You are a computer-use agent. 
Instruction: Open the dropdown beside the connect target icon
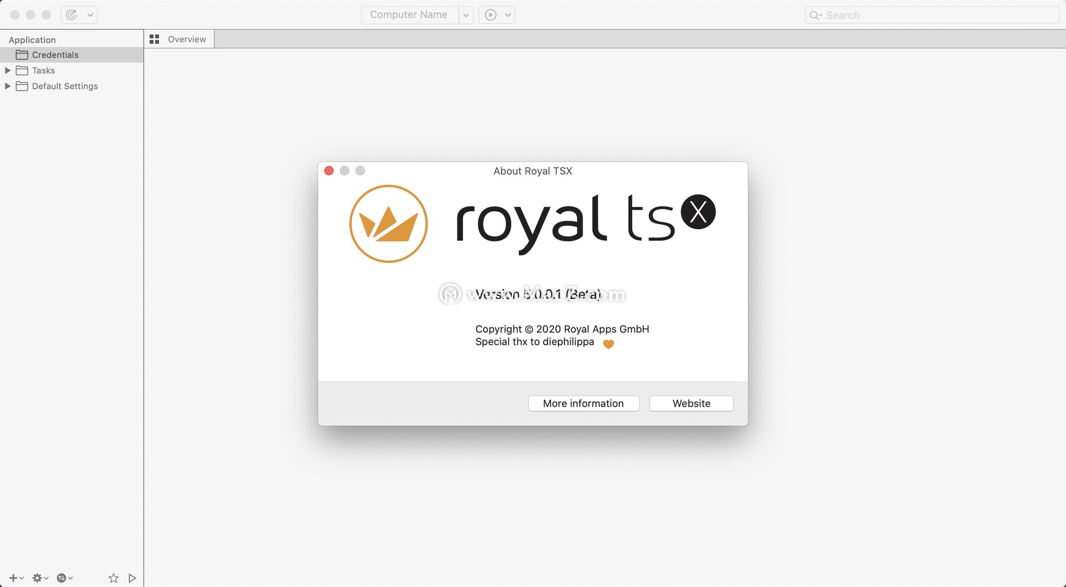coord(90,15)
